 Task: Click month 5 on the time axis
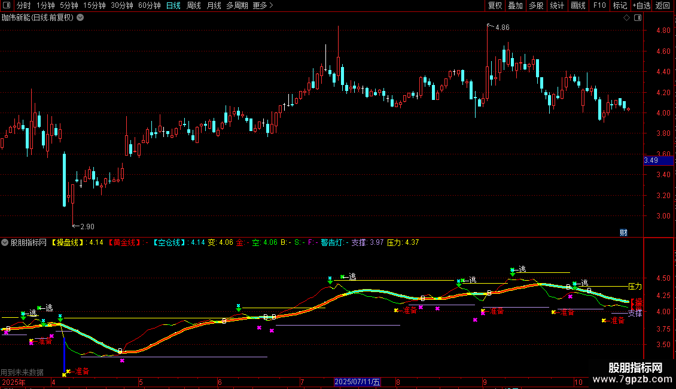[141, 382]
